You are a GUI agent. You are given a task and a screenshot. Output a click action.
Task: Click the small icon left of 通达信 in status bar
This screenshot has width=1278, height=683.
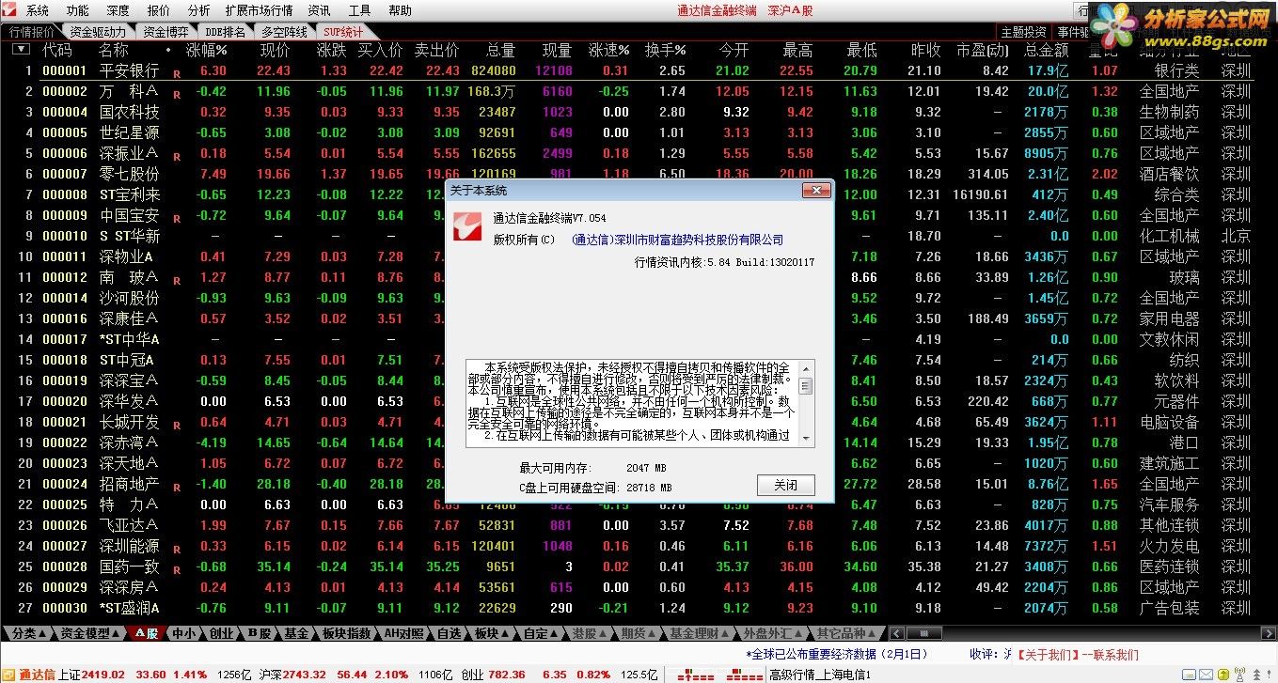click(8, 675)
